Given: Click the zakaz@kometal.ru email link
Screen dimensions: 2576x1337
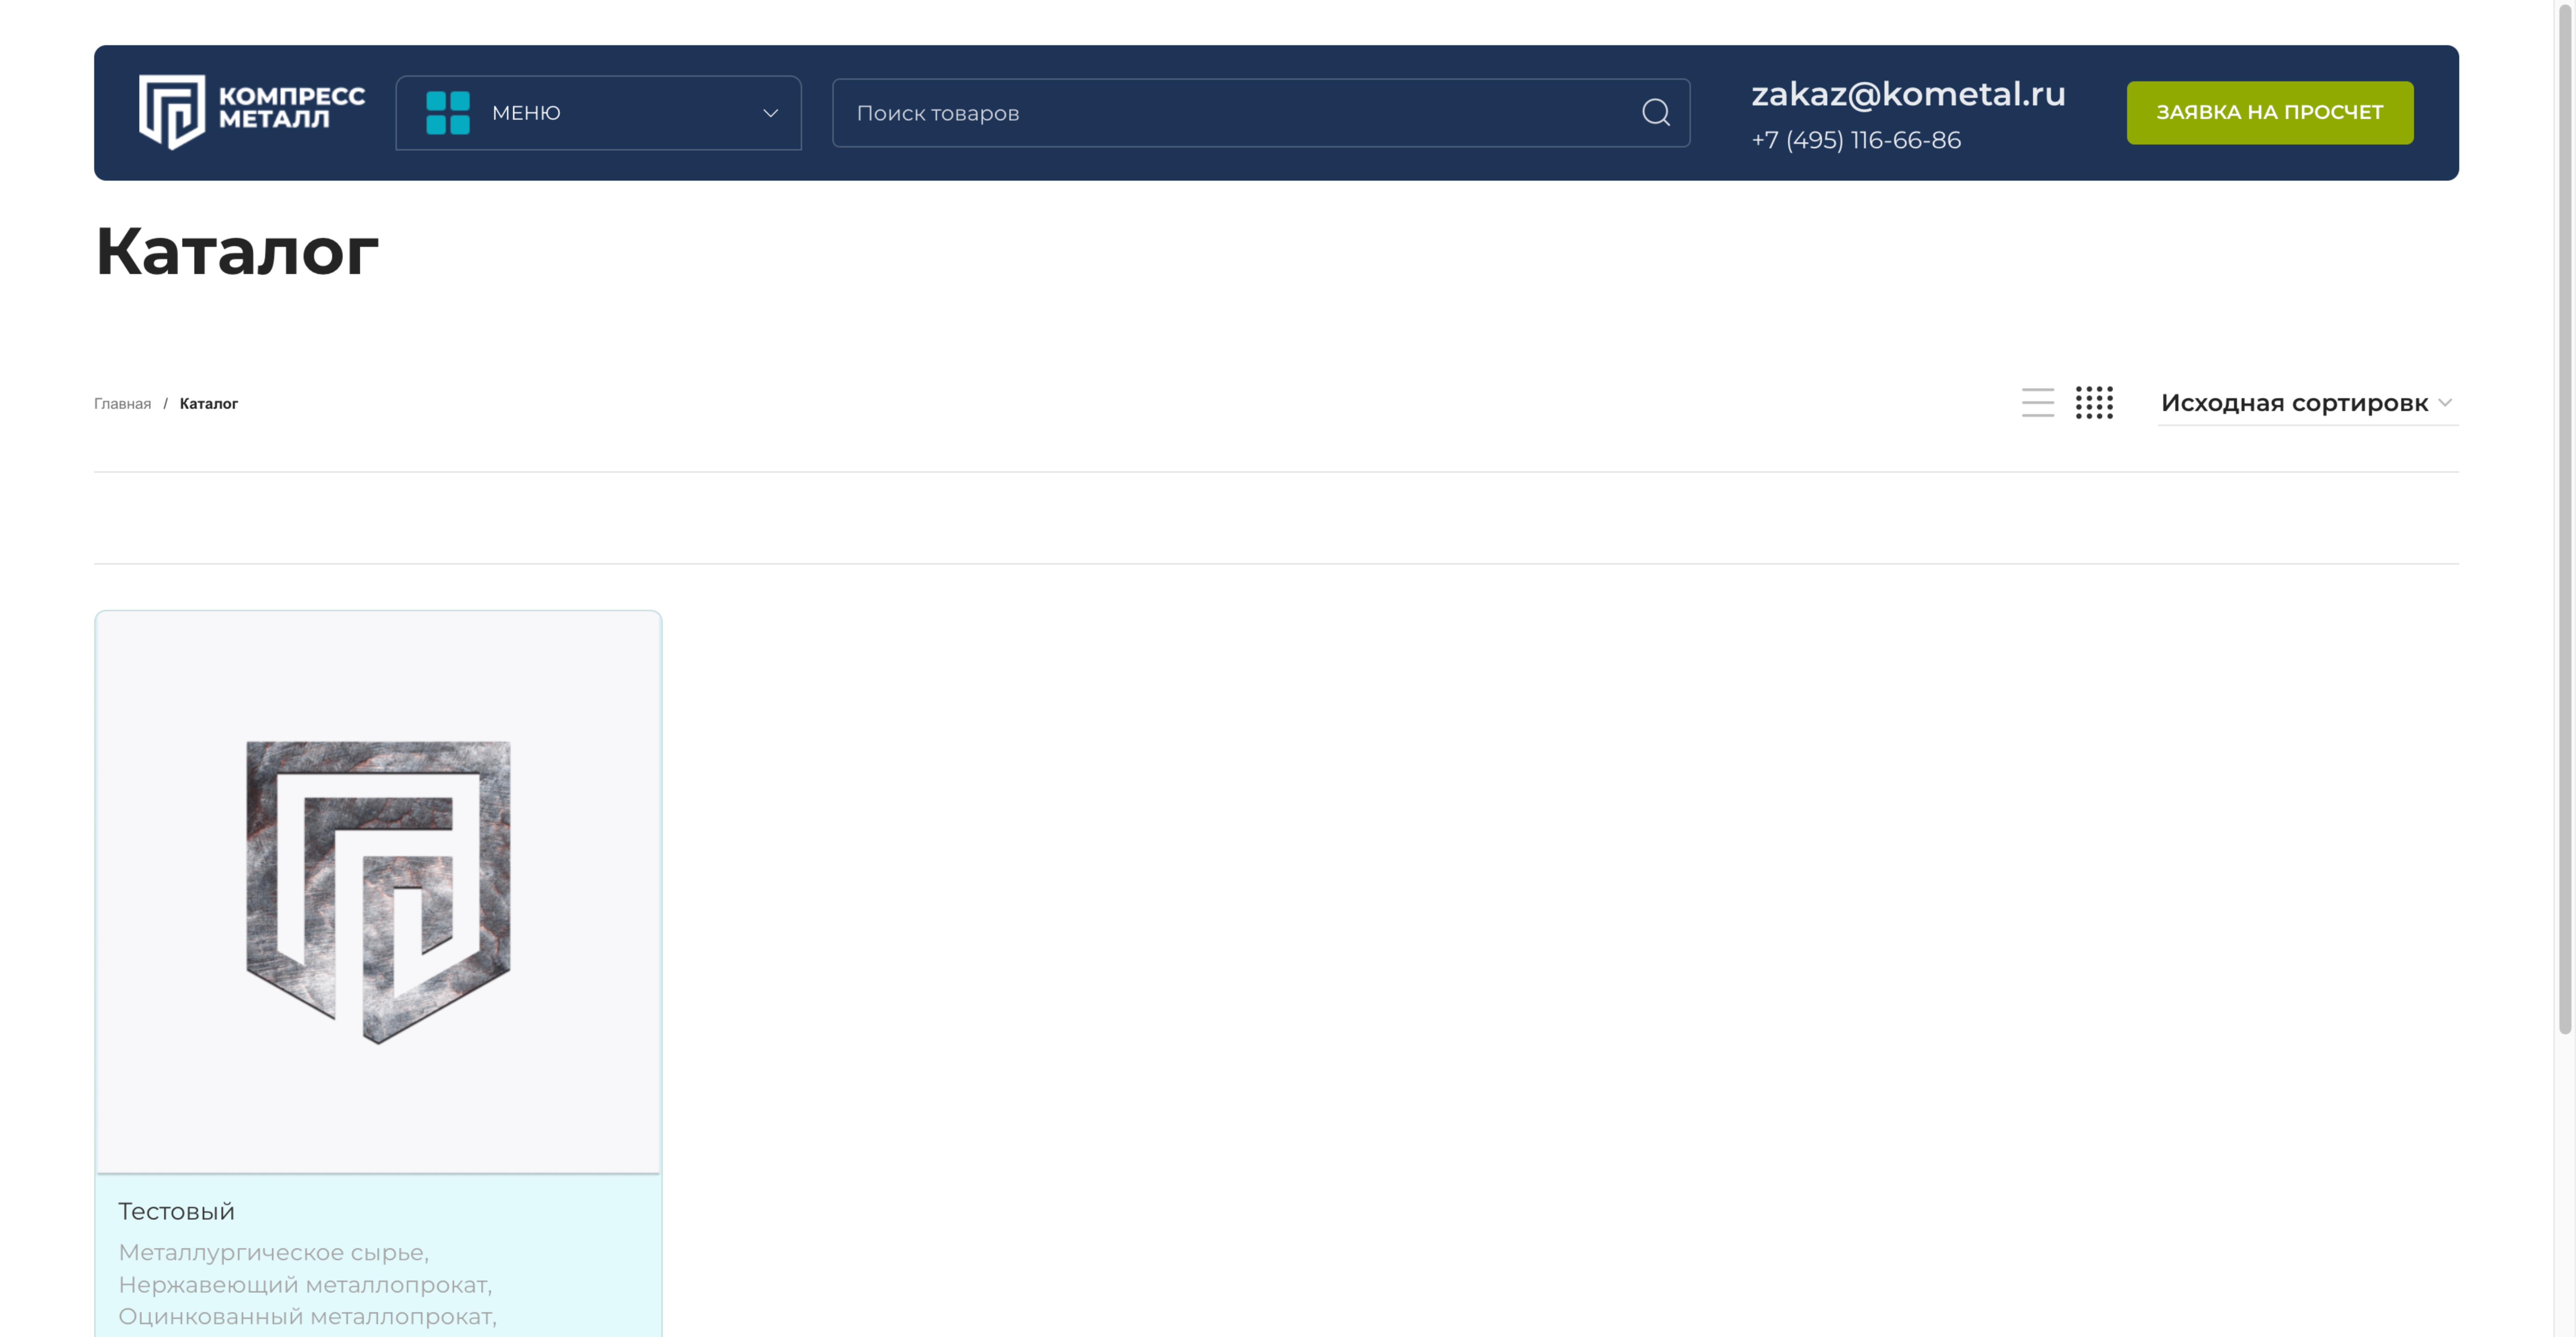Looking at the screenshot, I should 1908,94.
